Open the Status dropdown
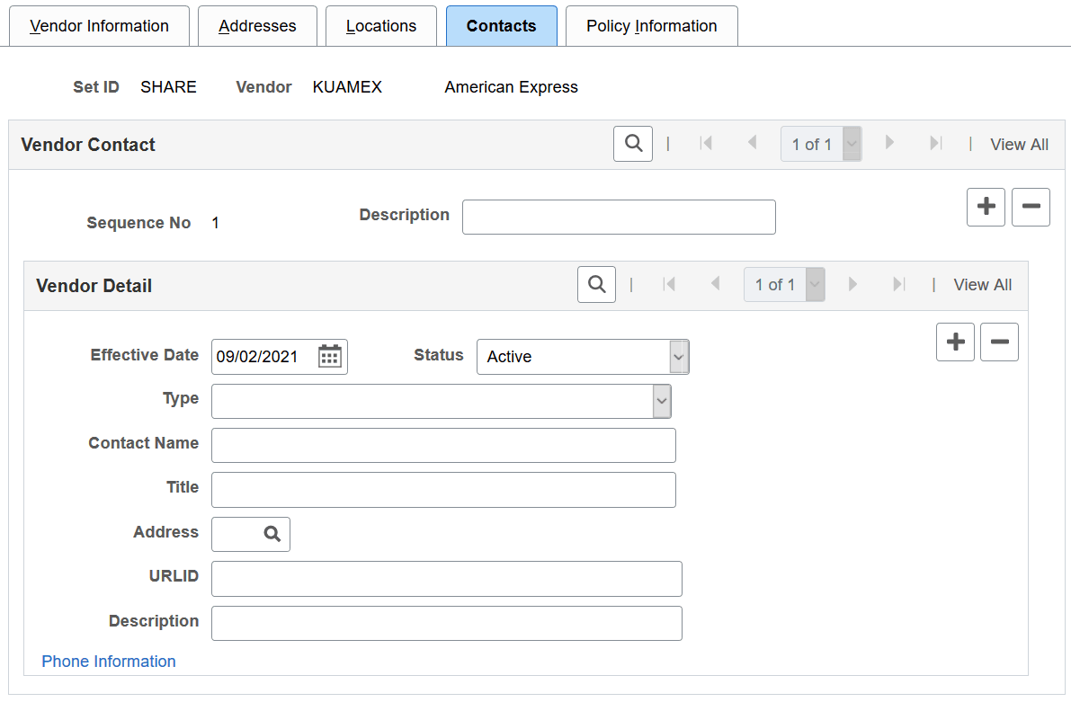This screenshot has width=1071, height=702. coord(678,357)
